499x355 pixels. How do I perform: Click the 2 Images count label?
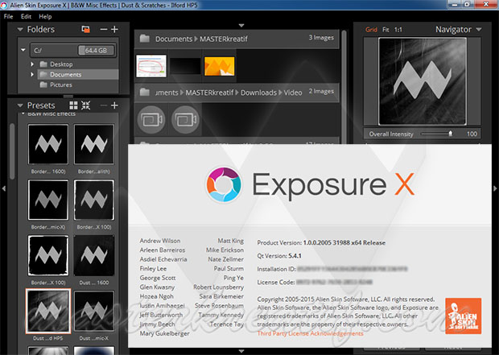321,92
